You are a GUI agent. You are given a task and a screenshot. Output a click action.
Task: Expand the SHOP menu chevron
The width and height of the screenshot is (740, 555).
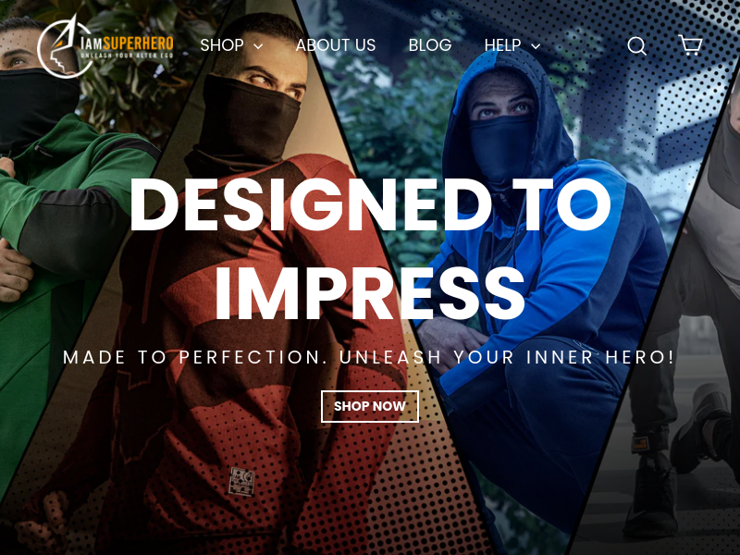click(258, 46)
